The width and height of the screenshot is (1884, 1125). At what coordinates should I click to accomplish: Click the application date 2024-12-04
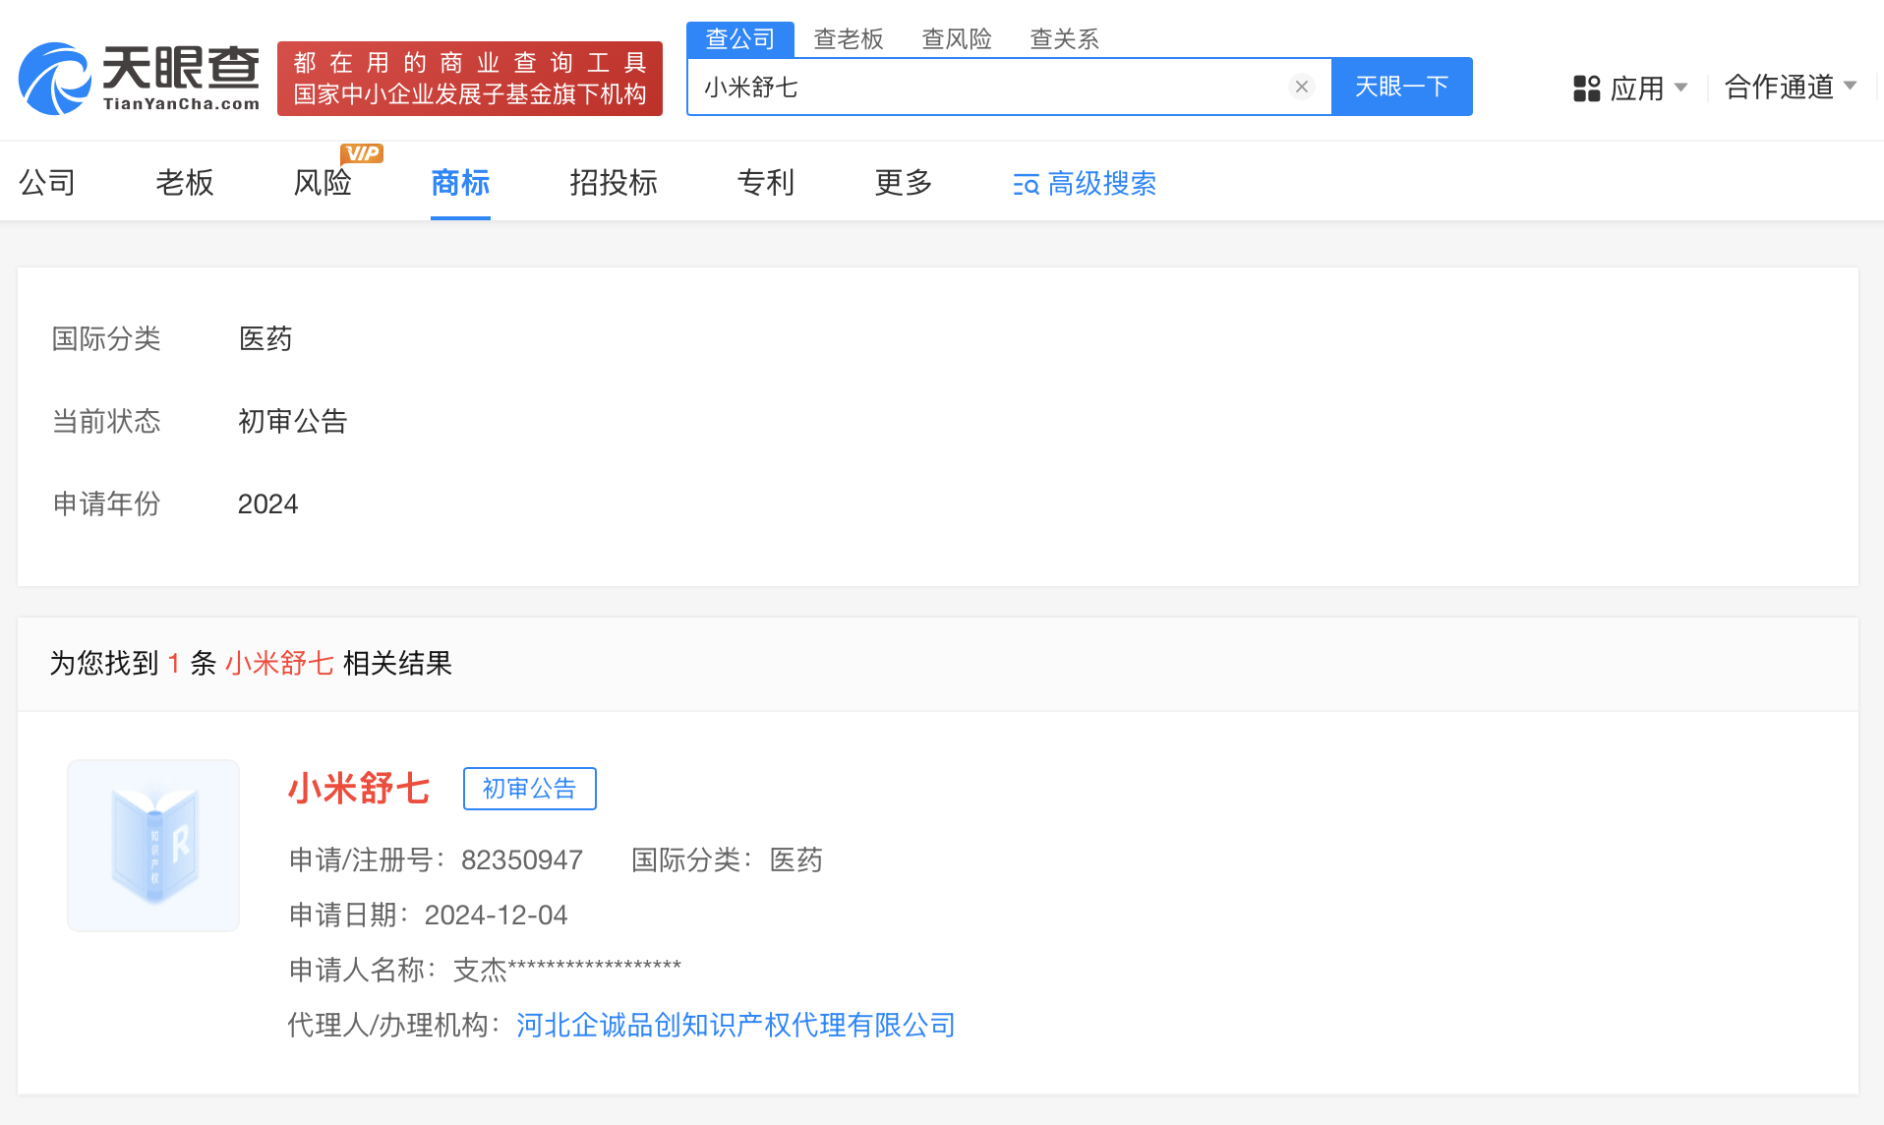497,916
